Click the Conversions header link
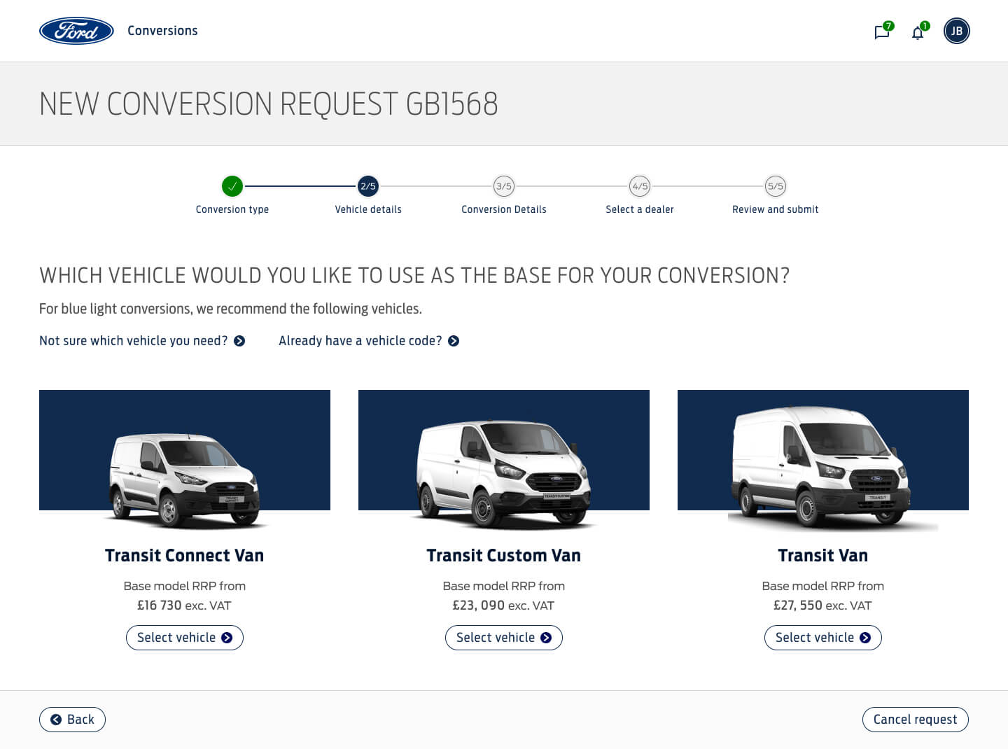Viewport: 1008px width, 749px height. pos(162,31)
